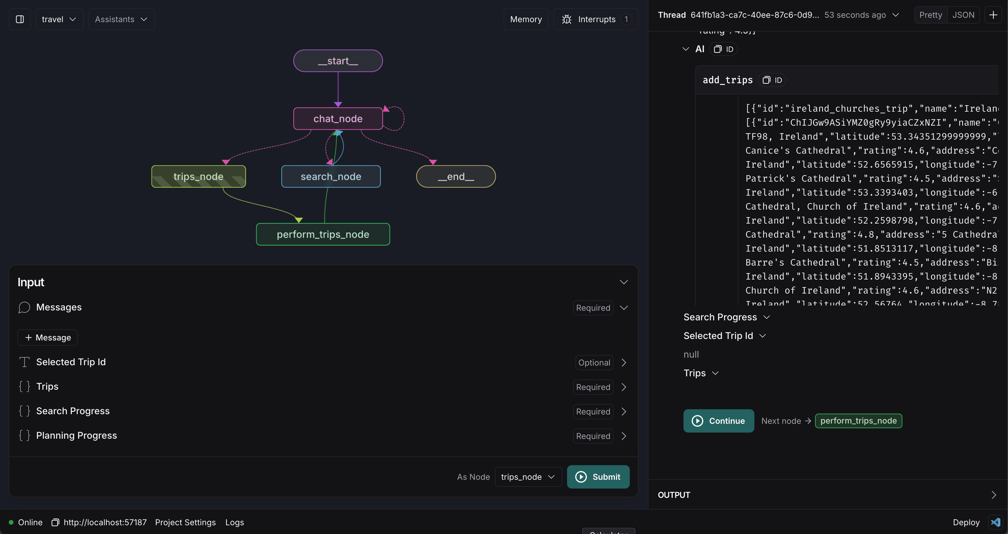Click the text-type icon beside Selected Trip Id
The width and height of the screenshot is (1008, 534).
point(24,362)
